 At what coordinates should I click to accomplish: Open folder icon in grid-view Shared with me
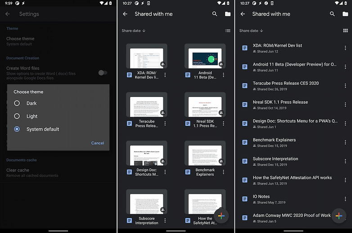click(x=228, y=14)
